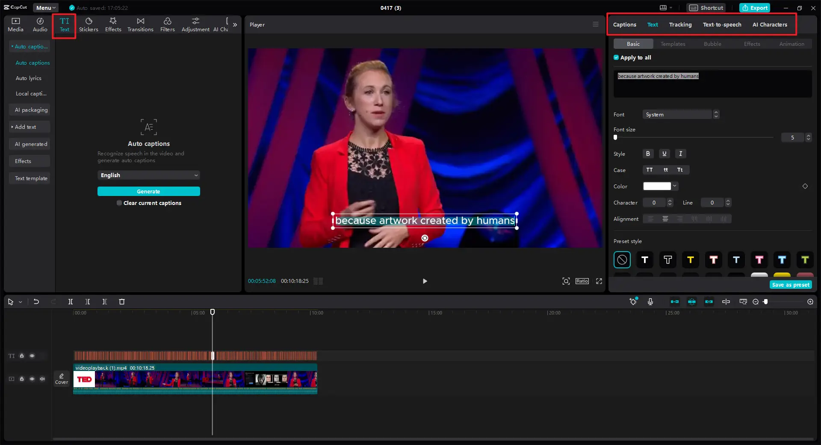The height and width of the screenshot is (445, 821).
Task: Switch to the Tracking tab
Action: coord(680,24)
